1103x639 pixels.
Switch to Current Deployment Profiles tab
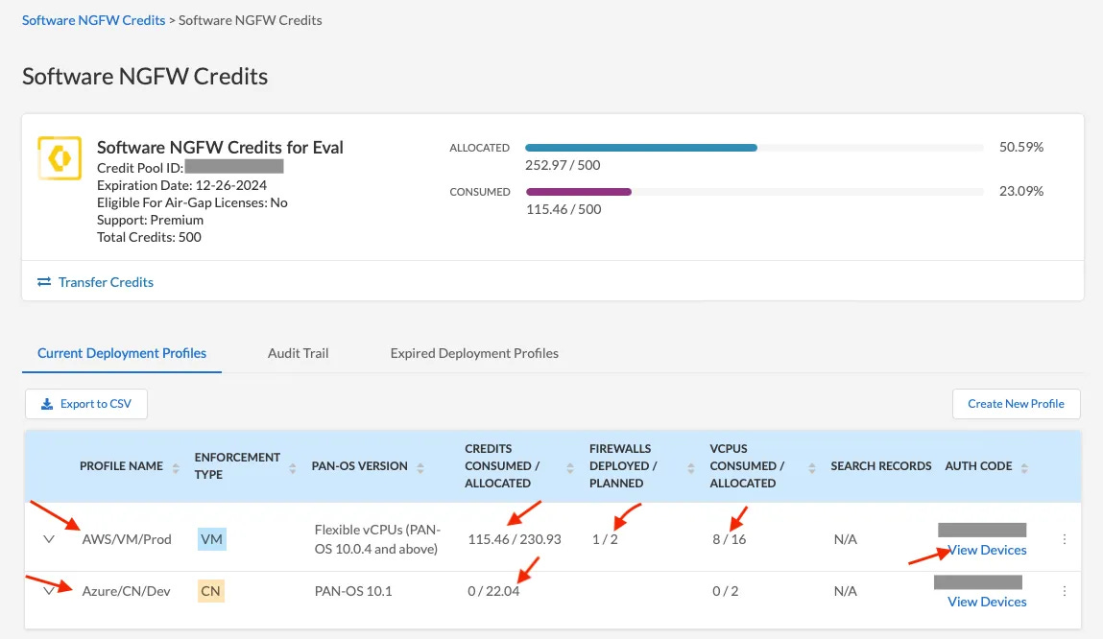tap(122, 353)
